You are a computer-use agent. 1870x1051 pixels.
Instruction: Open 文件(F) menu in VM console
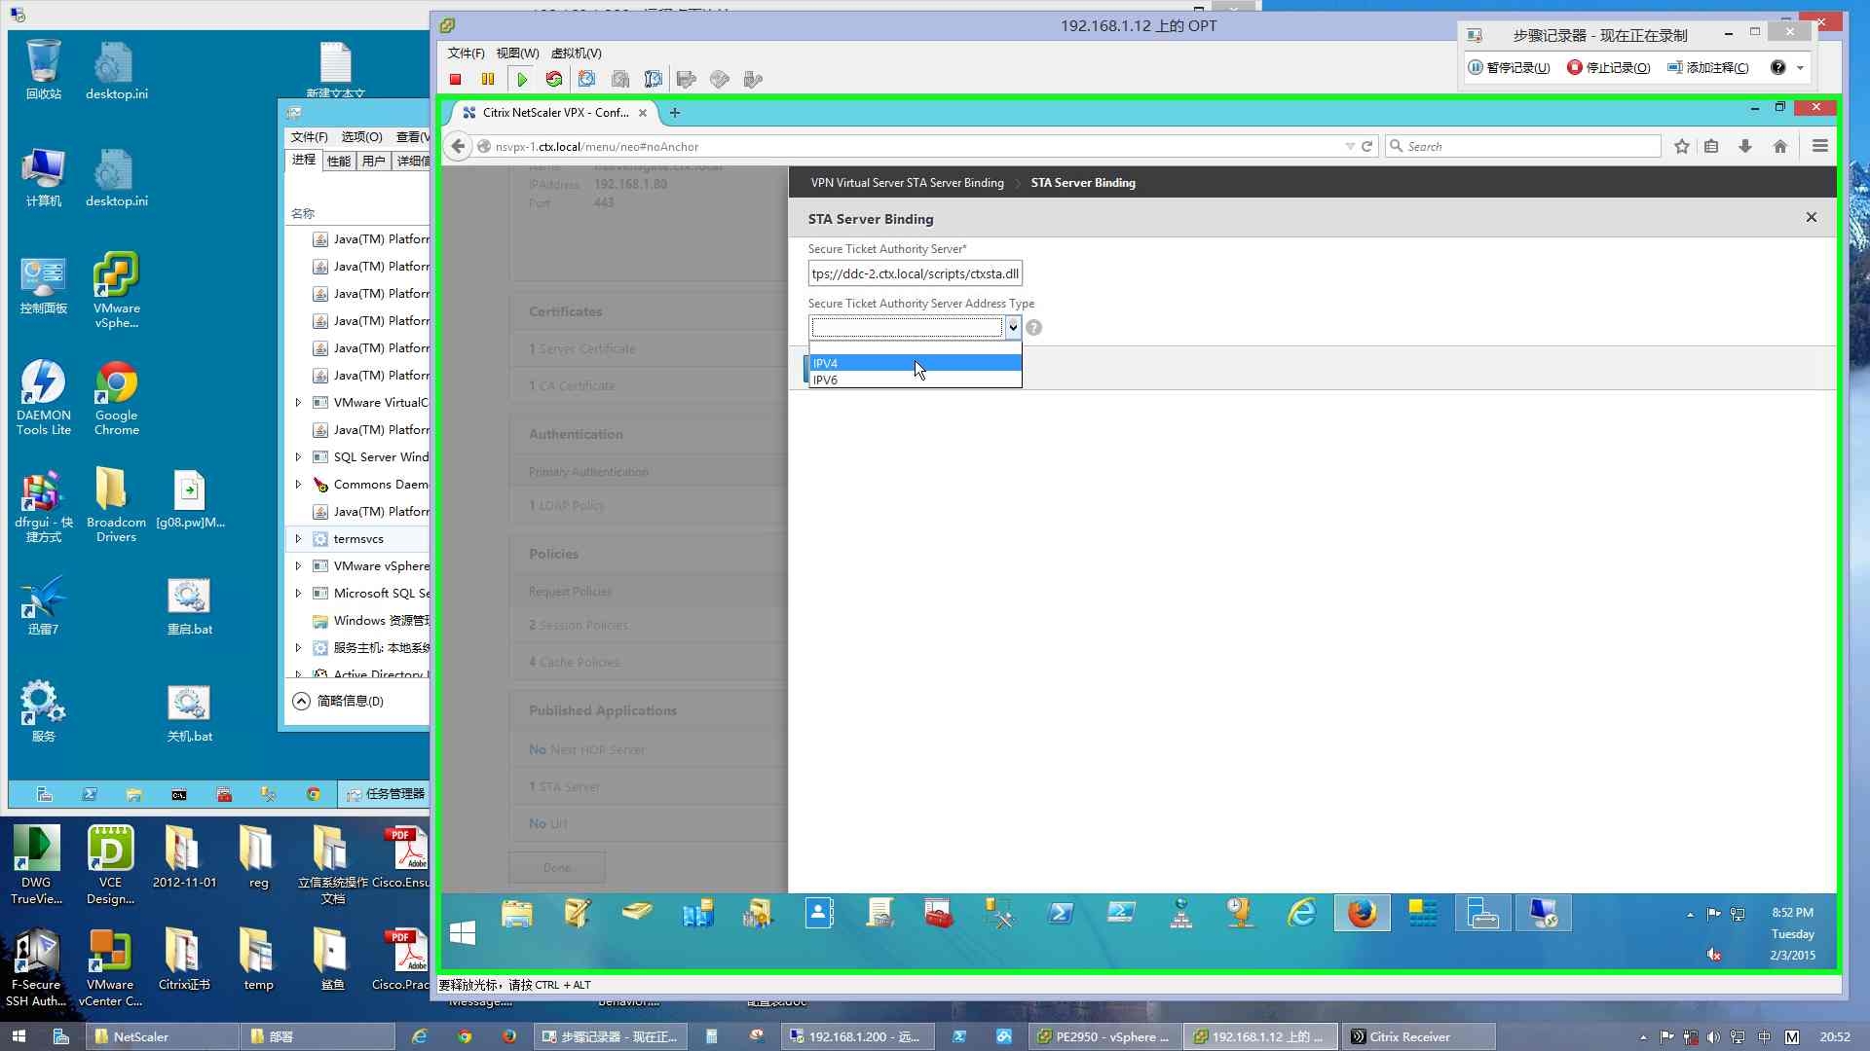coord(466,54)
